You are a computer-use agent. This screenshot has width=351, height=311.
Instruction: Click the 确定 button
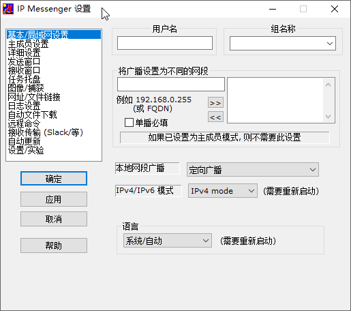(x=54, y=179)
